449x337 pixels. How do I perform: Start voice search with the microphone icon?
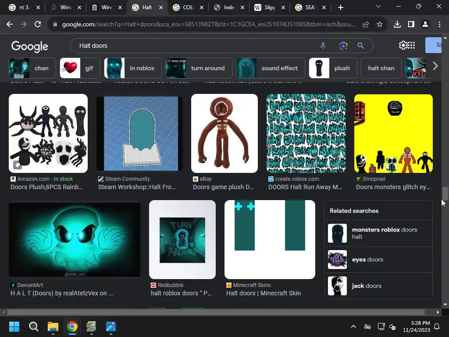323,46
